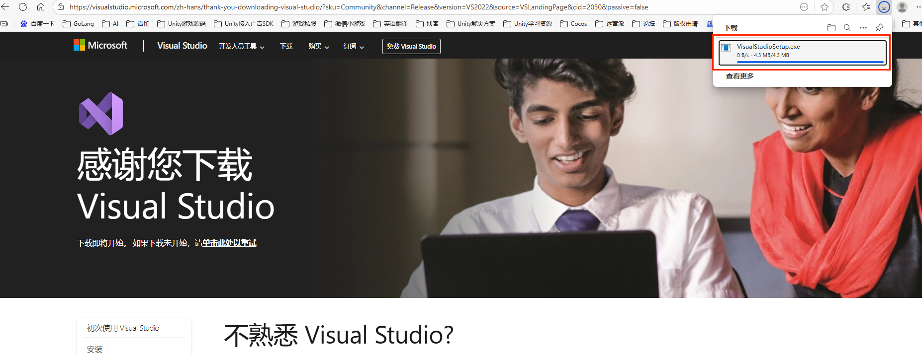Refresh the page
The image size is (922, 356).
(23, 7)
